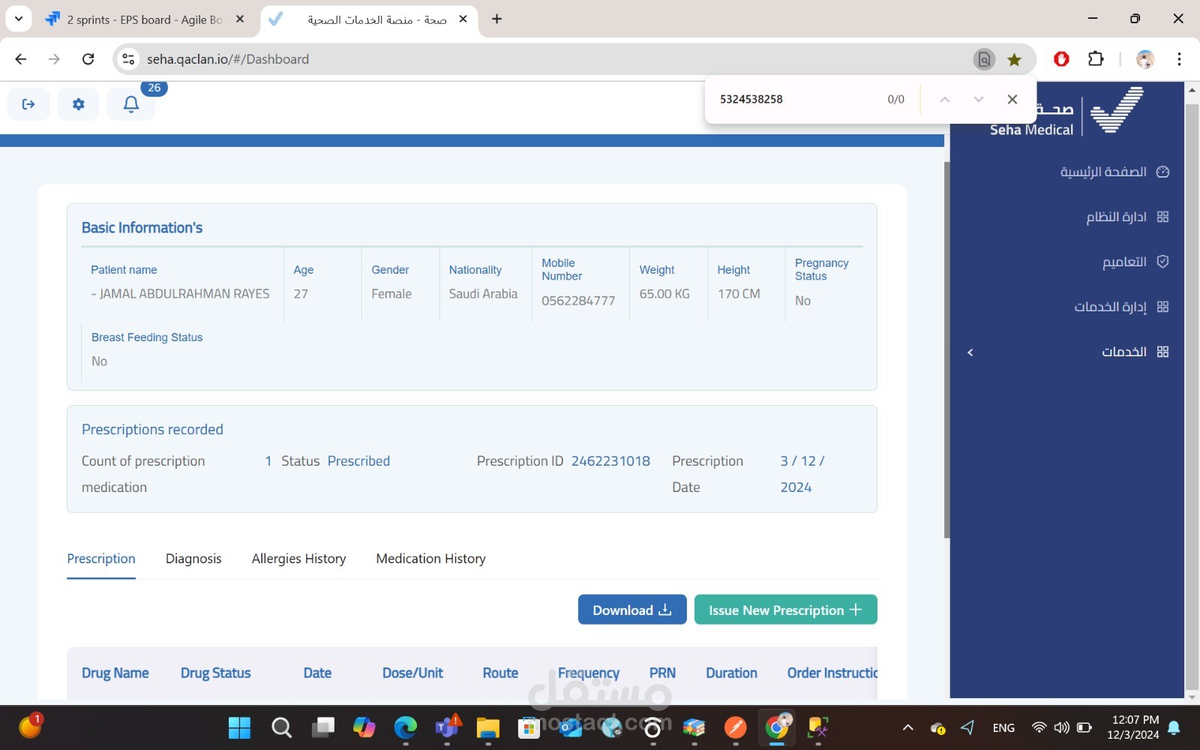The height and width of the screenshot is (750, 1200).
Task: Open ادارة النظام in the sidebar
Action: [1127, 217]
